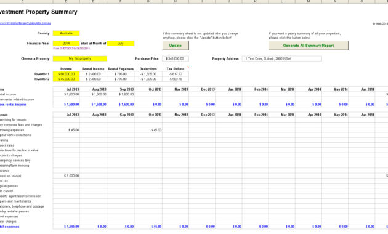Select Oct 2013 total expenses $45.00

(x=148, y=227)
